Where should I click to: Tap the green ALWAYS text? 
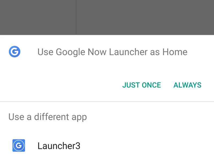[x=188, y=85]
